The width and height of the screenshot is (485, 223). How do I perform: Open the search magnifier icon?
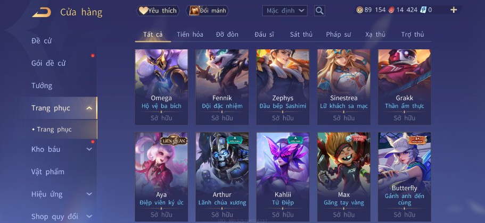pos(319,11)
